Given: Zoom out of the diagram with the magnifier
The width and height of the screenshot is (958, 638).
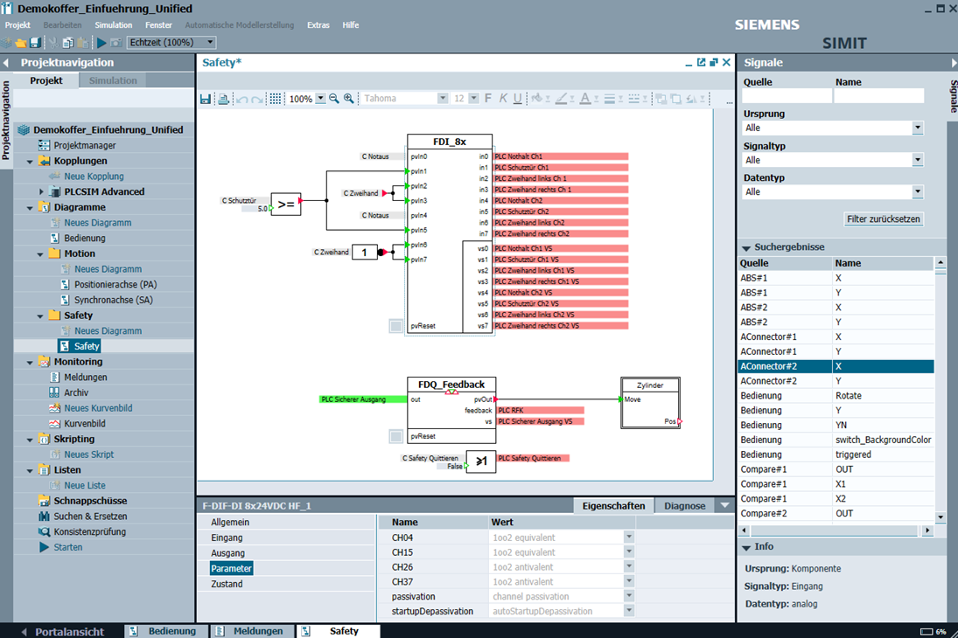Looking at the screenshot, I should 334,99.
